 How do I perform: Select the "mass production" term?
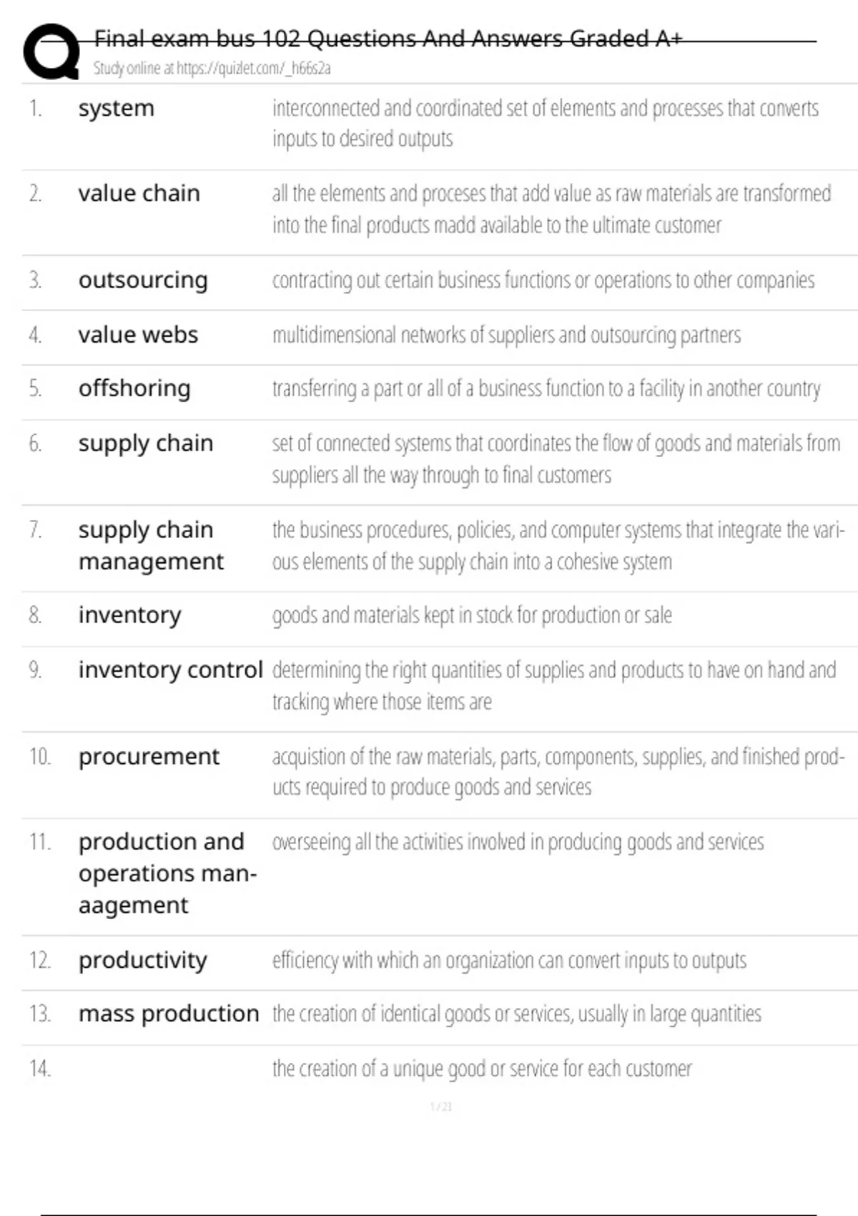coord(169,1014)
